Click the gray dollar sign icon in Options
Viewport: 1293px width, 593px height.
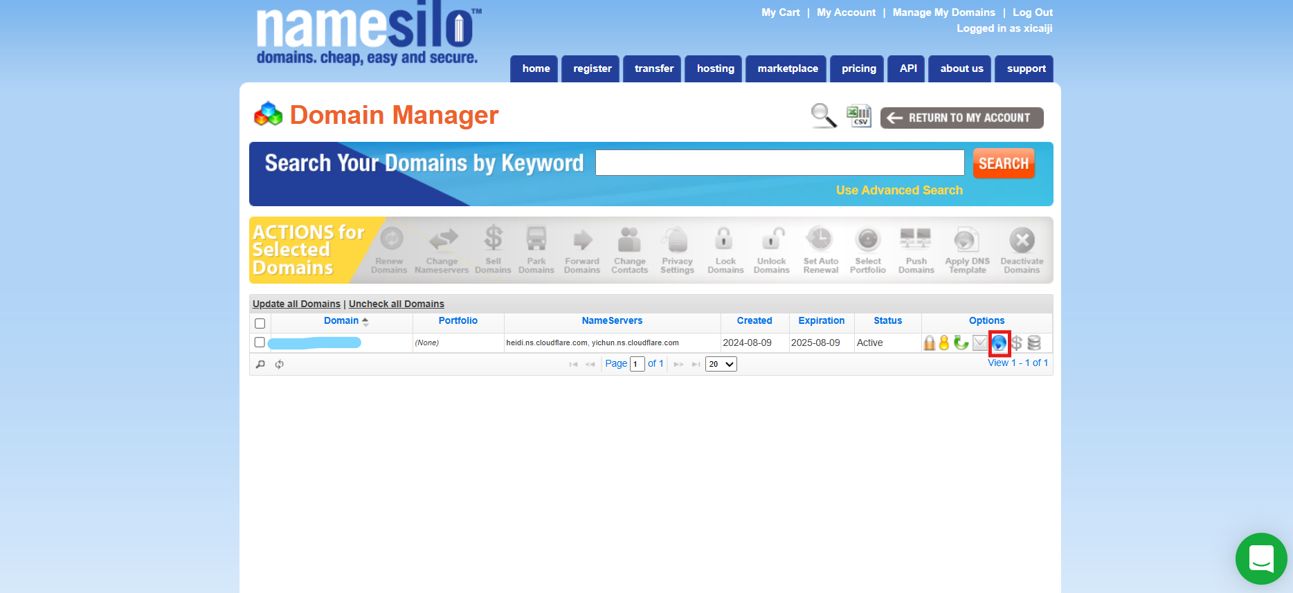(x=1016, y=343)
